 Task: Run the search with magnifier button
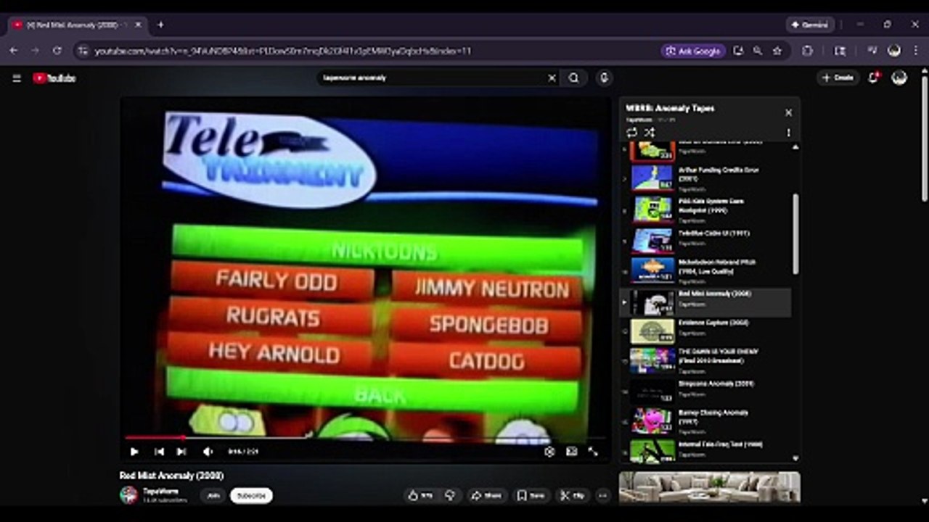tap(574, 78)
